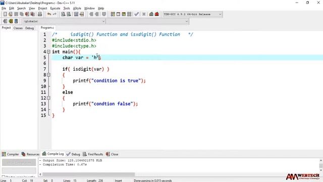
Task: Compile the program with the Compile icon
Action: tap(113, 14)
